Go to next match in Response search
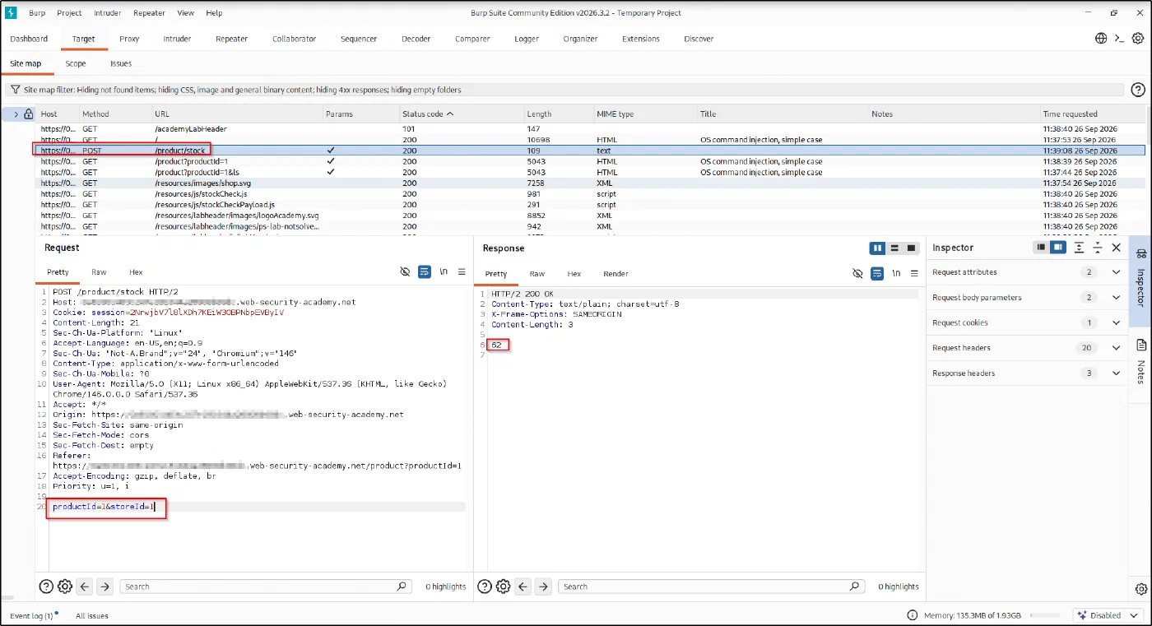Screen dimensions: 1152x626 pos(543,587)
